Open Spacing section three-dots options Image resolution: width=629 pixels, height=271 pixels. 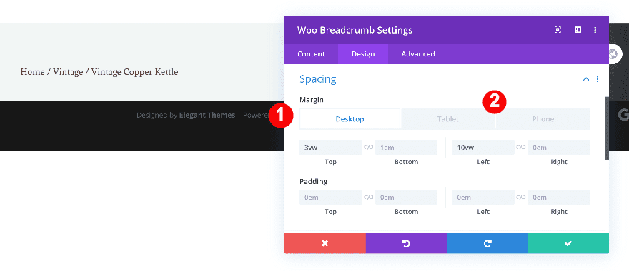(598, 79)
